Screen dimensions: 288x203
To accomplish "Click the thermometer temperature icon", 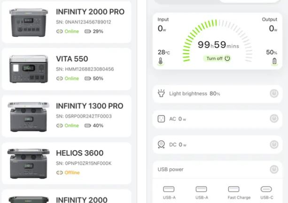I will 161,61.
